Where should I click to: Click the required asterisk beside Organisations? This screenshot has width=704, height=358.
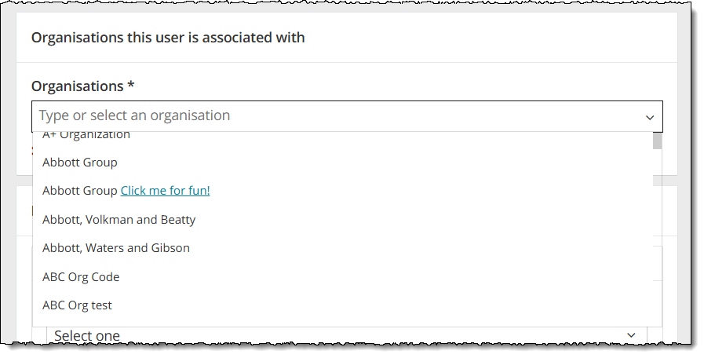pos(131,86)
